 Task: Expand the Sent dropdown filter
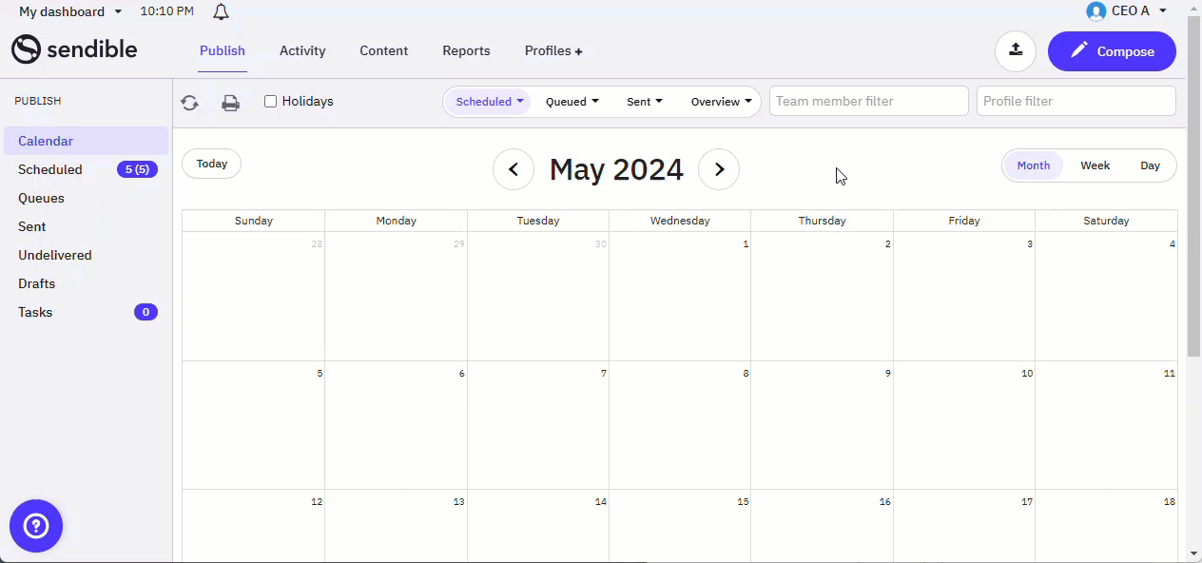click(x=644, y=102)
